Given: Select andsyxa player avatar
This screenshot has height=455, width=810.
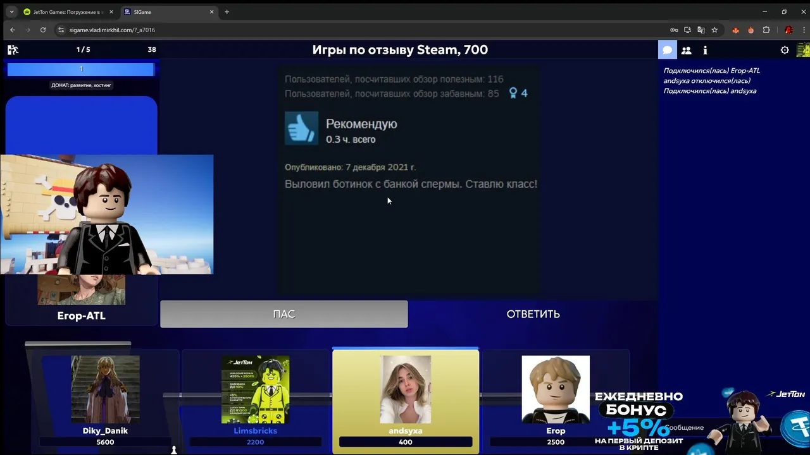Looking at the screenshot, I should (x=406, y=389).
